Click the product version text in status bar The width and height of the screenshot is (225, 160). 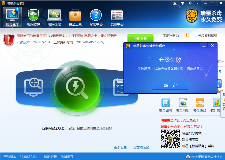(20, 157)
